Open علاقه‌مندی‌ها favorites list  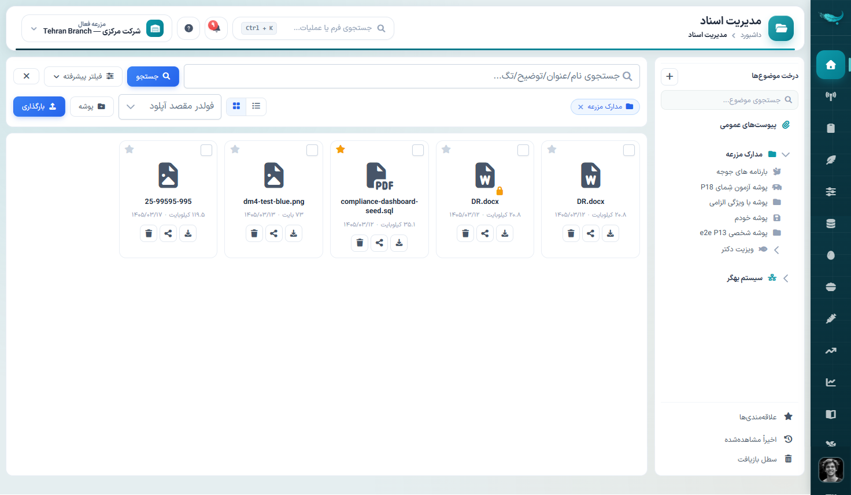click(x=758, y=417)
